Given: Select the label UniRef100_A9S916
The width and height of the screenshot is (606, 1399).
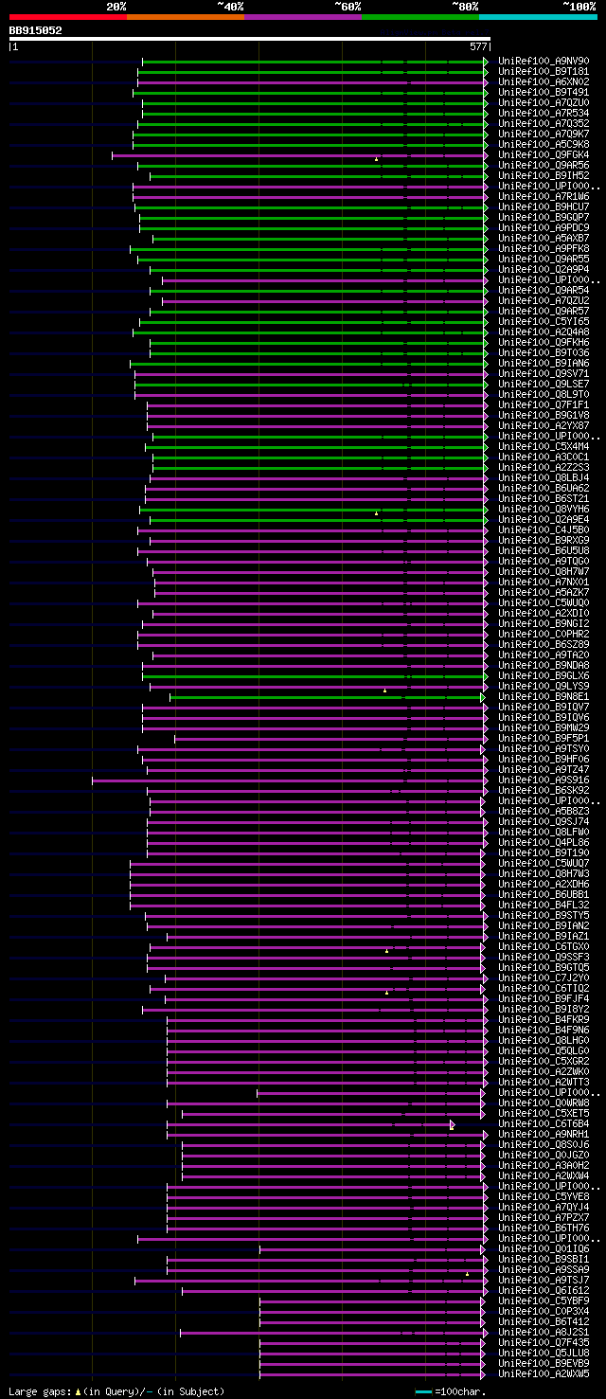Looking at the screenshot, I should pyautogui.click(x=544, y=780).
